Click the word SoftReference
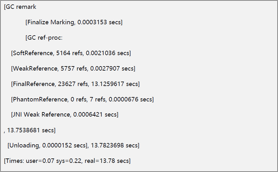278x172 pixels. (x=33, y=53)
